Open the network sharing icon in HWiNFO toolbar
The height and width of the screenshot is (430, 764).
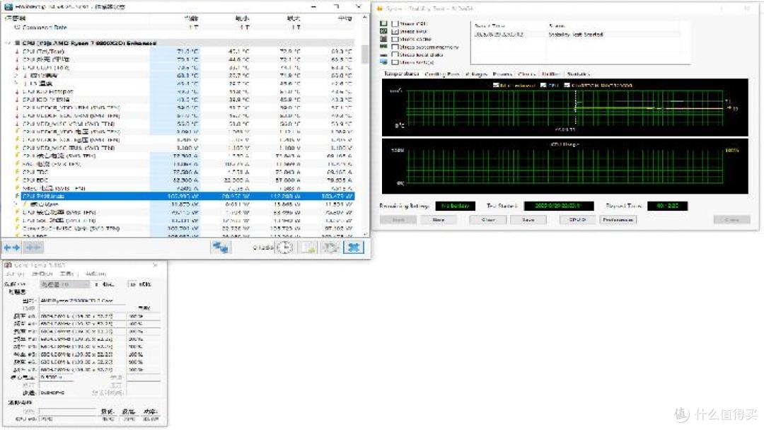(x=221, y=248)
